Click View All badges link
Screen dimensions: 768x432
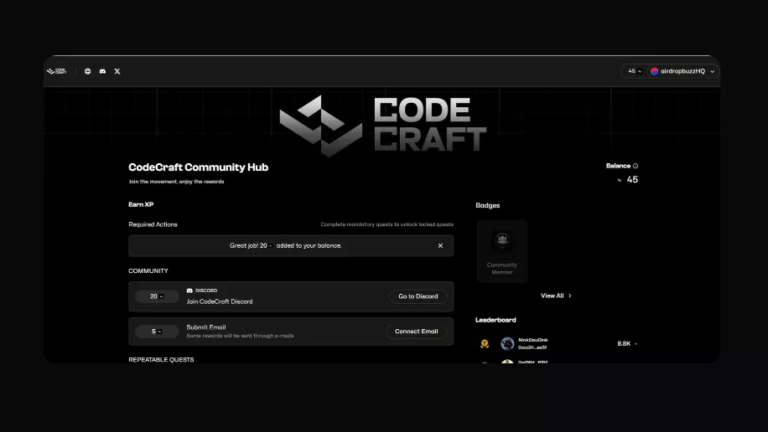tap(552, 296)
